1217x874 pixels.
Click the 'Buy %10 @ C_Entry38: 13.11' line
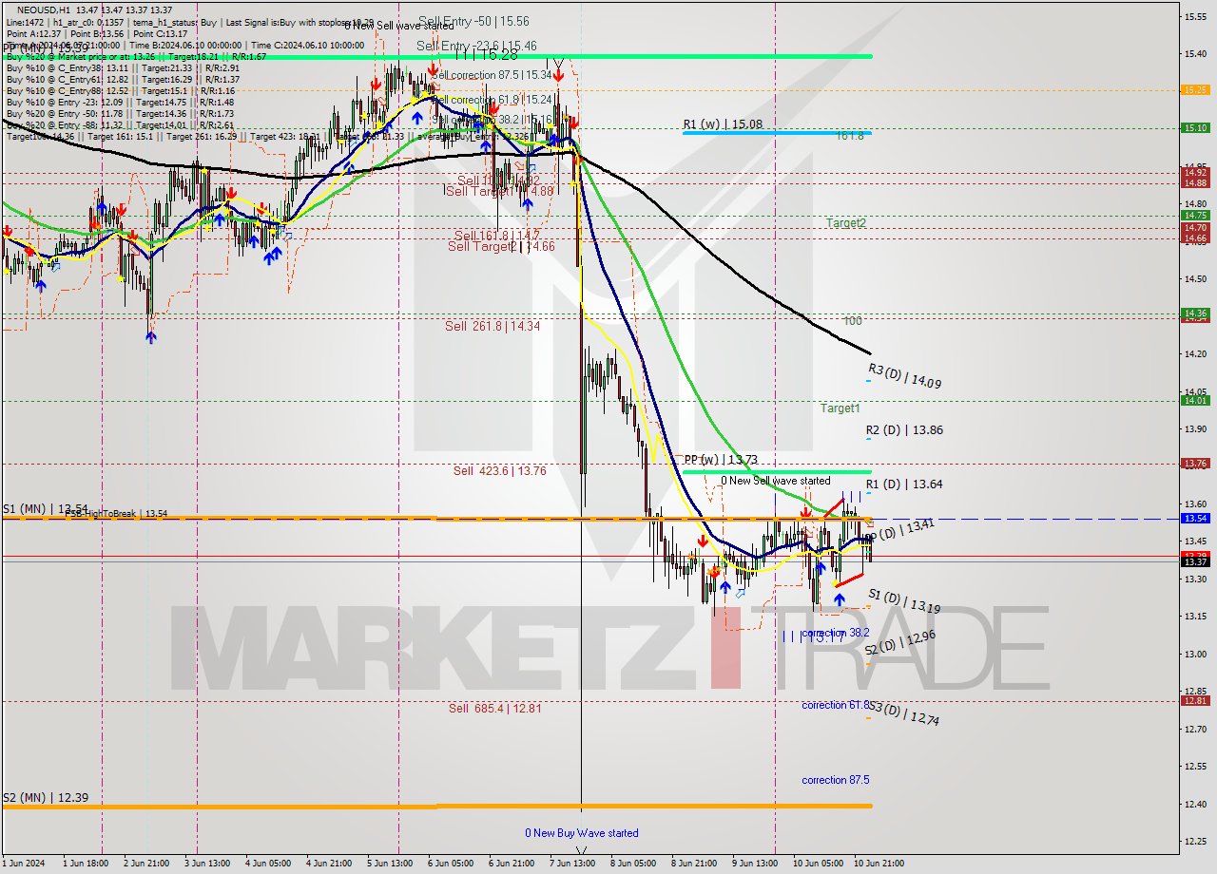point(123,68)
